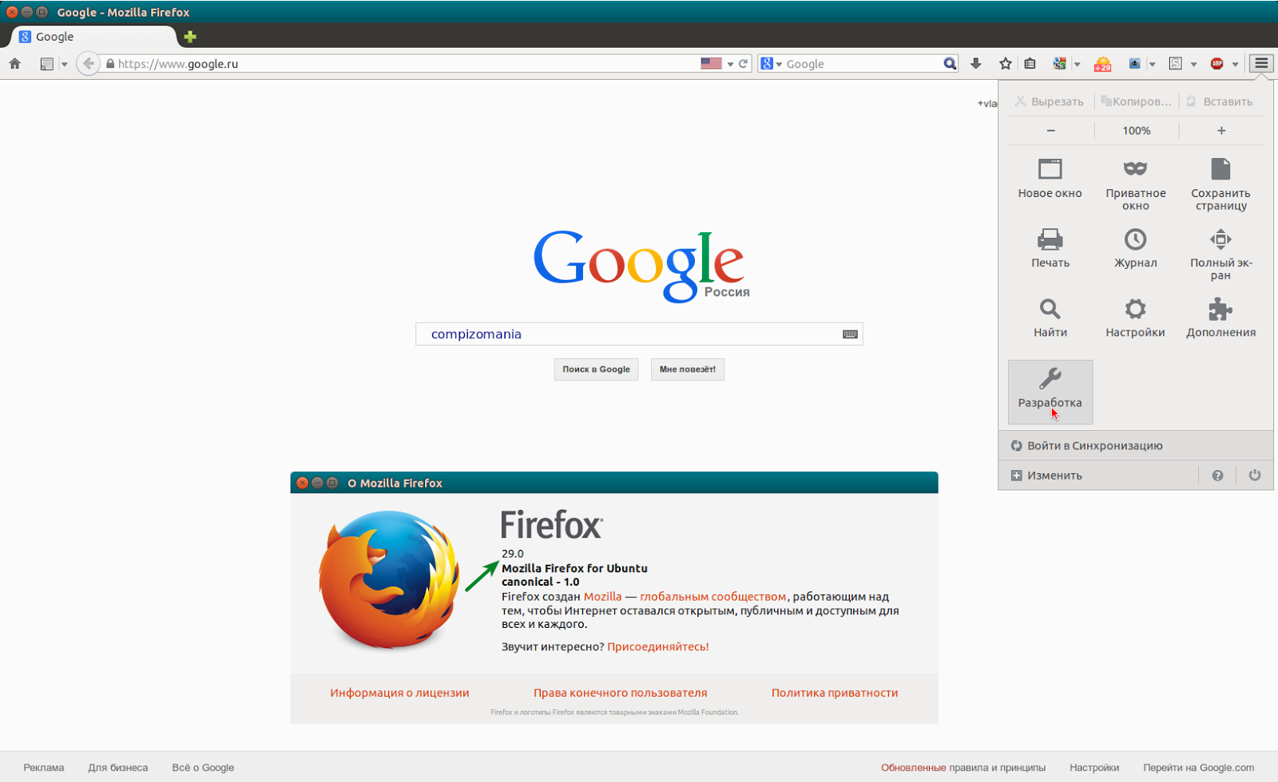Click the padlock site identity icon
The height and width of the screenshot is (782, 1278).
coord(110,64)
